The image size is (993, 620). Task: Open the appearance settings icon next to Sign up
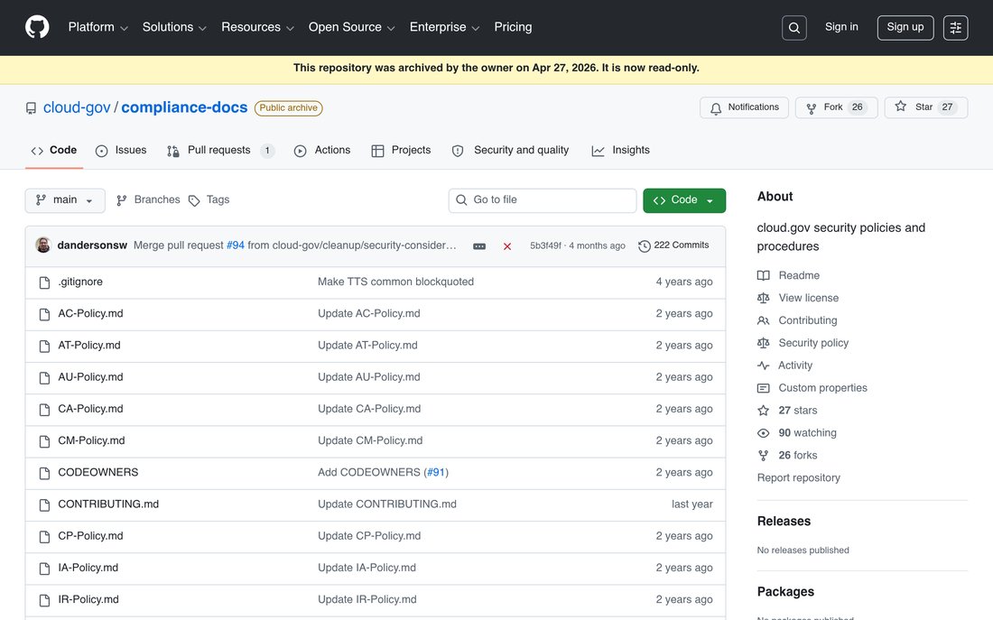pos(955,28)
